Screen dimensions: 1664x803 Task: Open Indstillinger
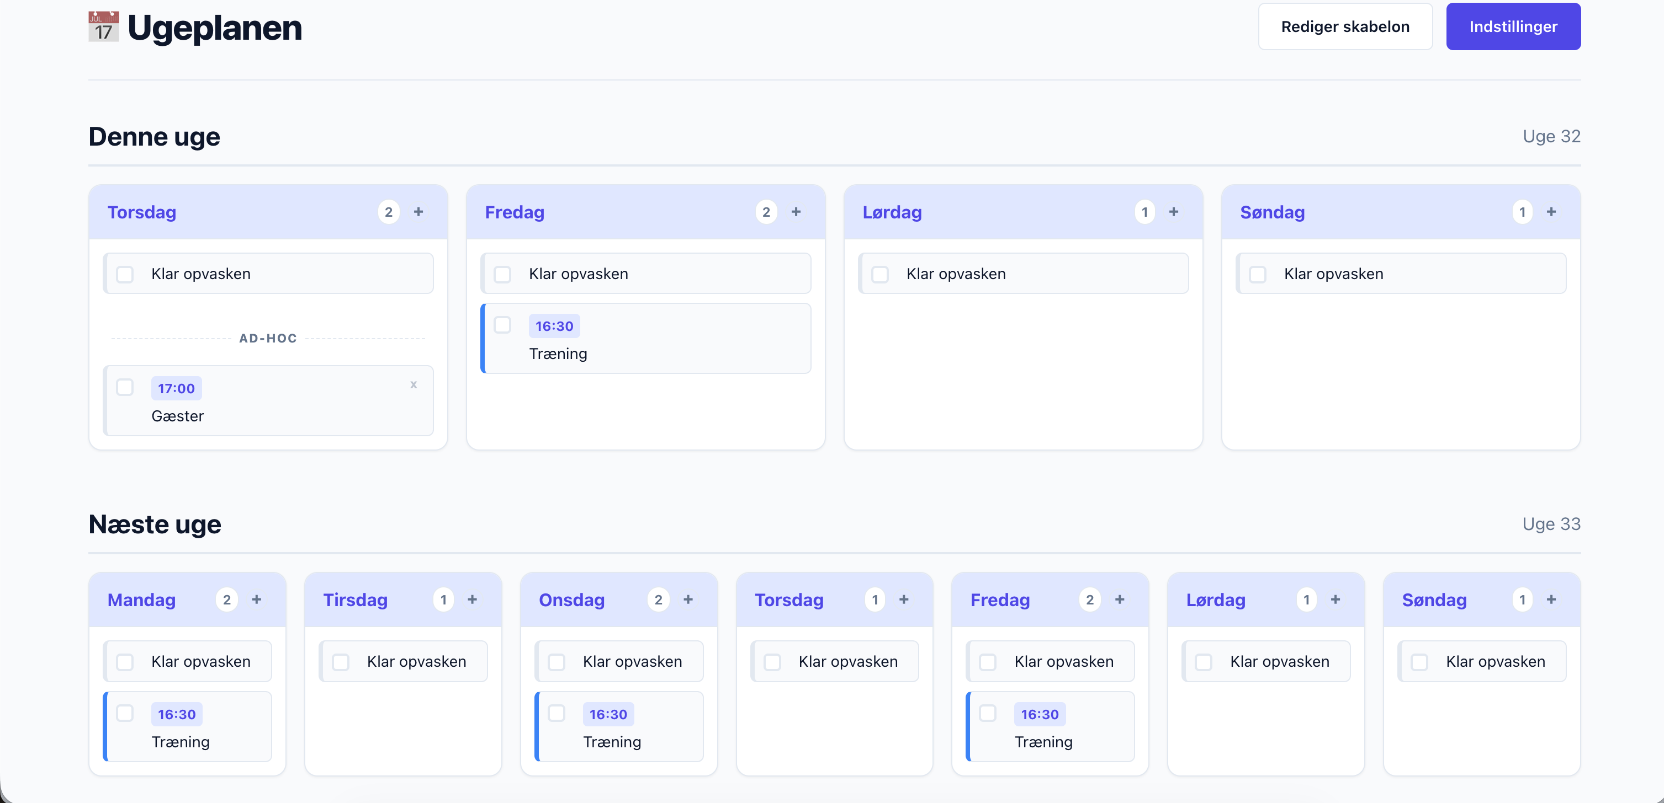(x=1513, y=26)
